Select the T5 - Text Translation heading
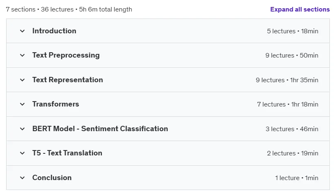 coord(67,153)
